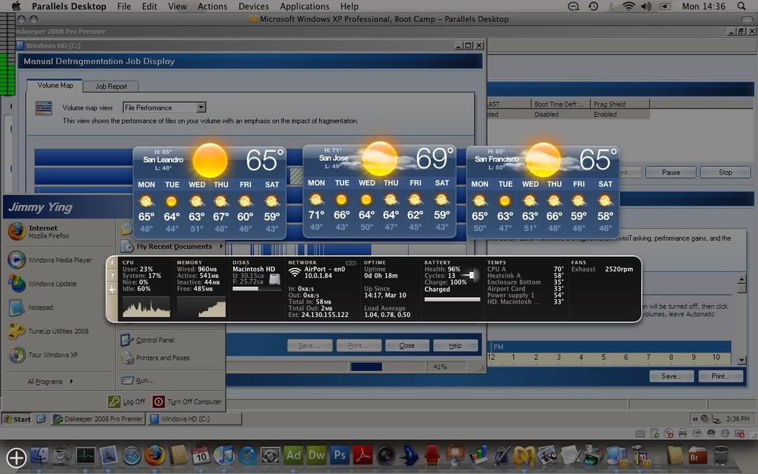Click Log Off in the Start menu
Image resolution: width=758 pixels, height=474 pixels.
point(127,401)
